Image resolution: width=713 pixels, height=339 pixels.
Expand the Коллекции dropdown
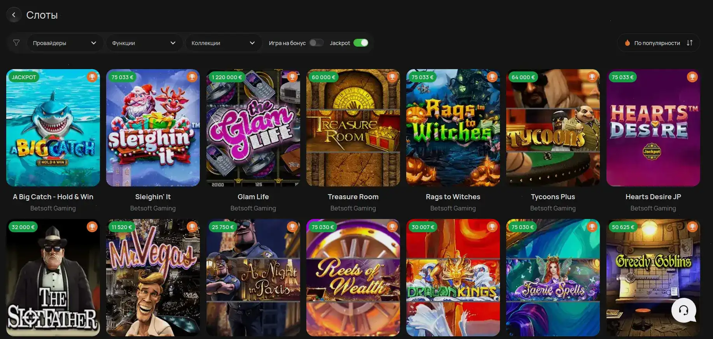(223, 43)
